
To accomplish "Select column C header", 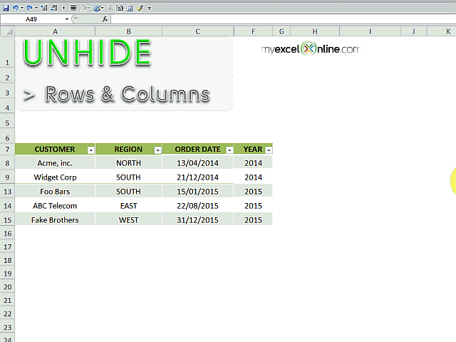I will coord(198,31).
